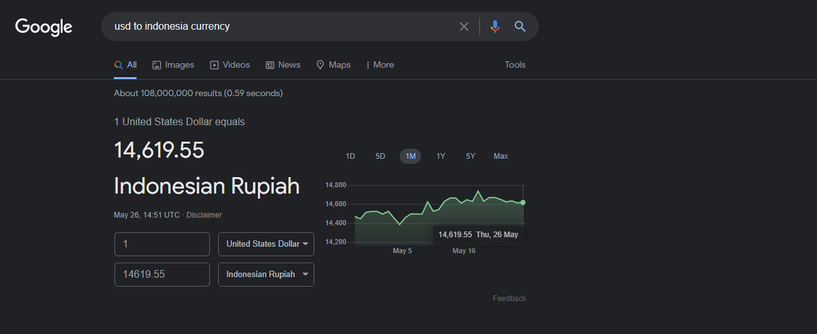Click the 14,619.55 exchange rate value
The height and width of the screenshot is (334, 817).
point(159,150)
